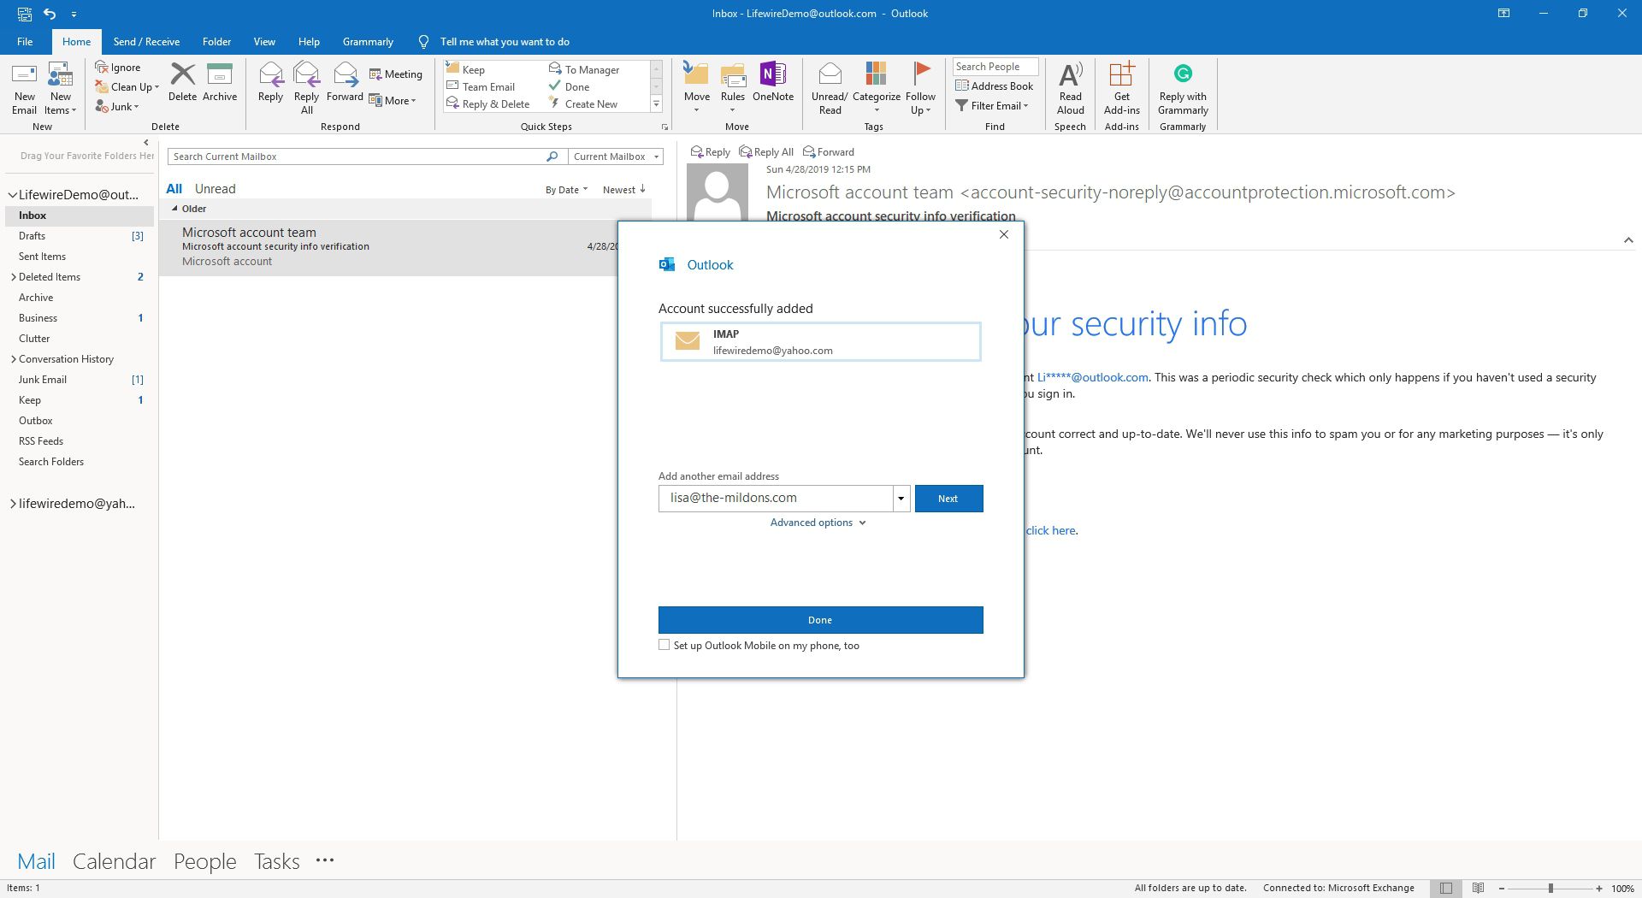Image resolution: width=1642 pixels, height=898 pixels.
Task: Open the New Items menu
Action: (60, 89)
